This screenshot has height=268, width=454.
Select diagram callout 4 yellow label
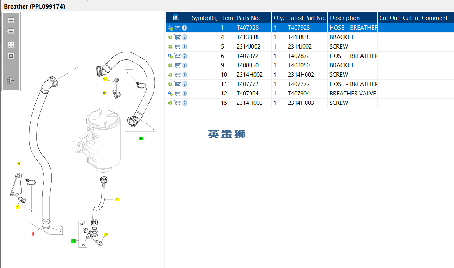pos(19,164)
